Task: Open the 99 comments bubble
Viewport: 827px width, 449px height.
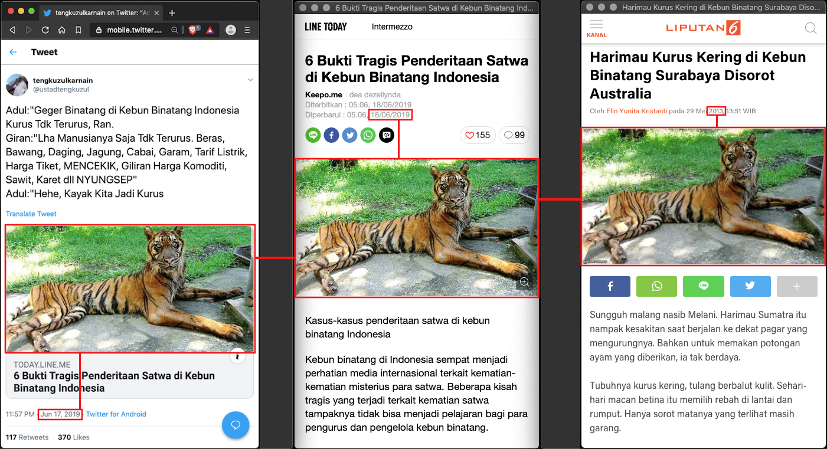Action: click(513, 135)
